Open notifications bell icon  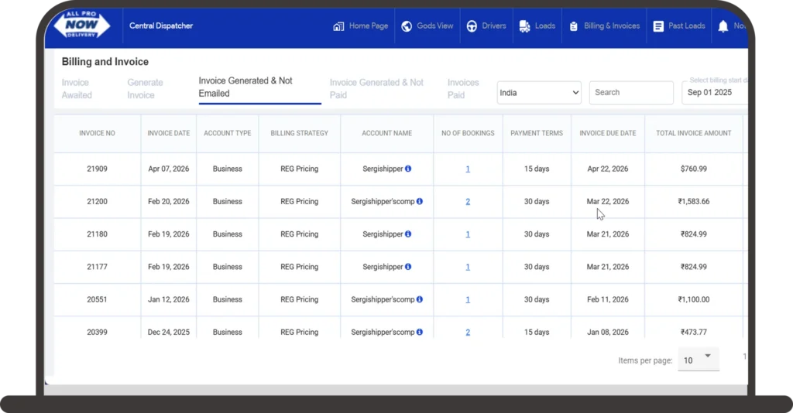pos(723,26)
